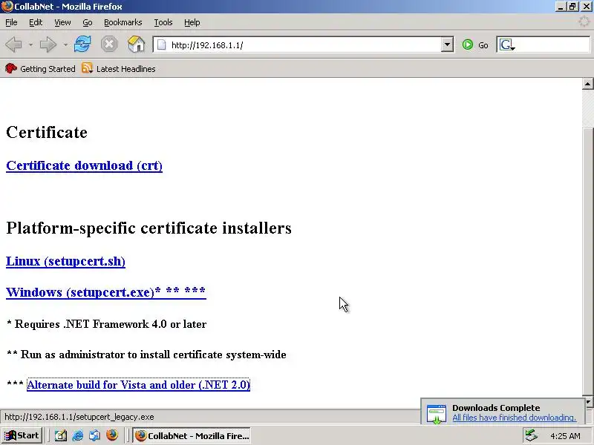The image size is (594, 445).
Task: Expand the address bar URL history dropdown
Action: (447, 45)
